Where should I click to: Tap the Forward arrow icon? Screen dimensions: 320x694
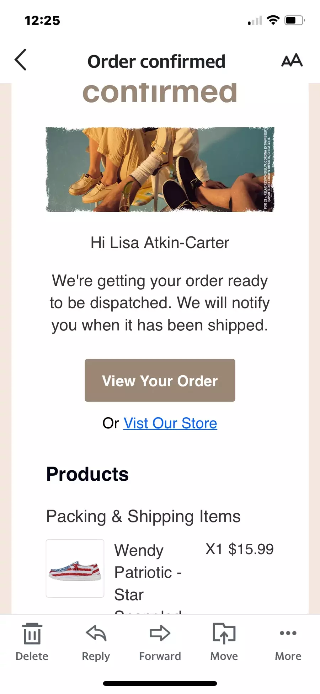[x=160, y=634]
